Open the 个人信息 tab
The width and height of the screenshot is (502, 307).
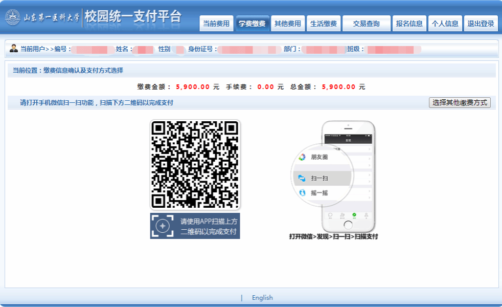point(445,24)
